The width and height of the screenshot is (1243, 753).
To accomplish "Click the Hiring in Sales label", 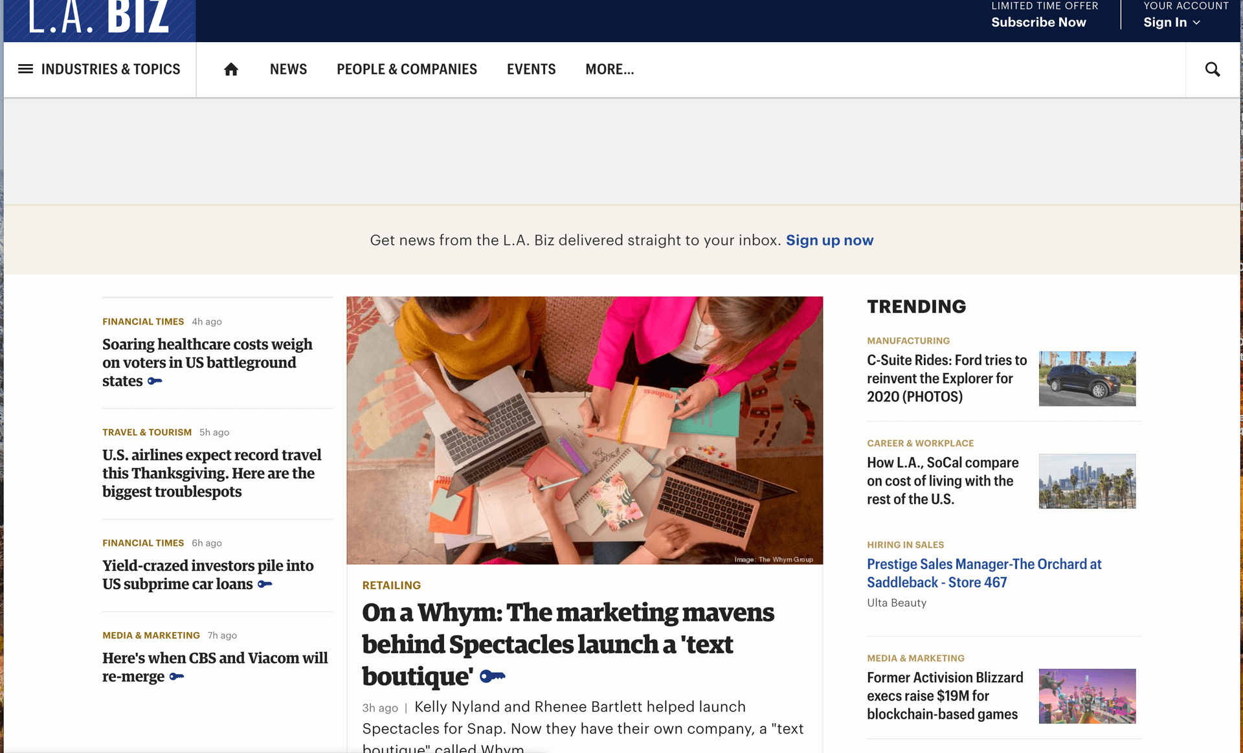I will click(x=905, y=545).
